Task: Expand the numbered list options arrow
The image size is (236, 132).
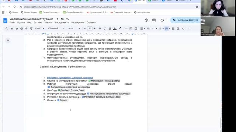Action: point(170,29)
